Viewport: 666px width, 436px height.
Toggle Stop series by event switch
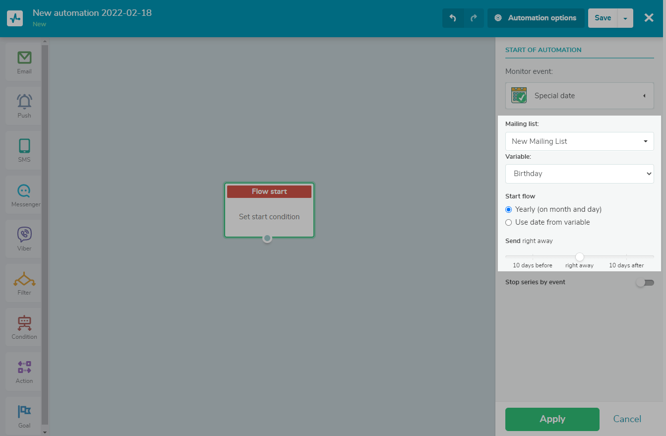point(645,282)
